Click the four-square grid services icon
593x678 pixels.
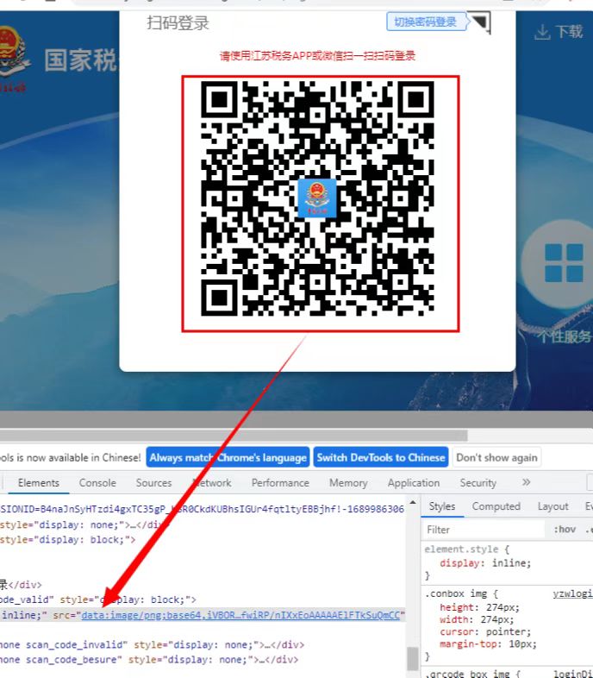coord(564,263)
